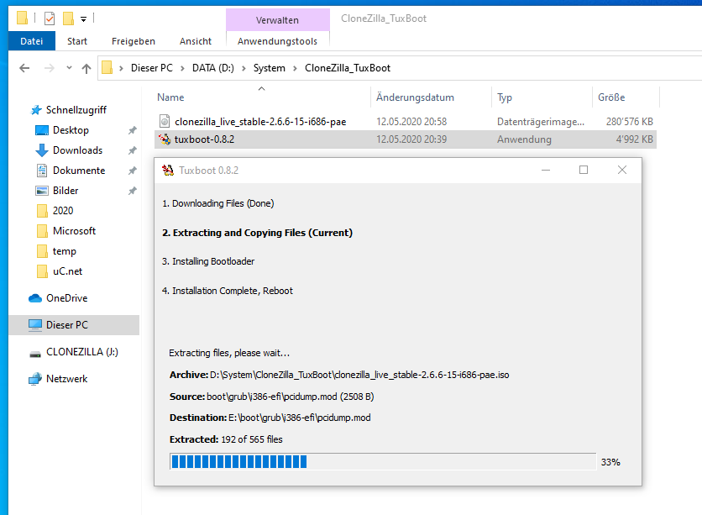702x515 pixels.
Task: Click the Archive path line in Tuxboot
Action: tap(339, 375)
